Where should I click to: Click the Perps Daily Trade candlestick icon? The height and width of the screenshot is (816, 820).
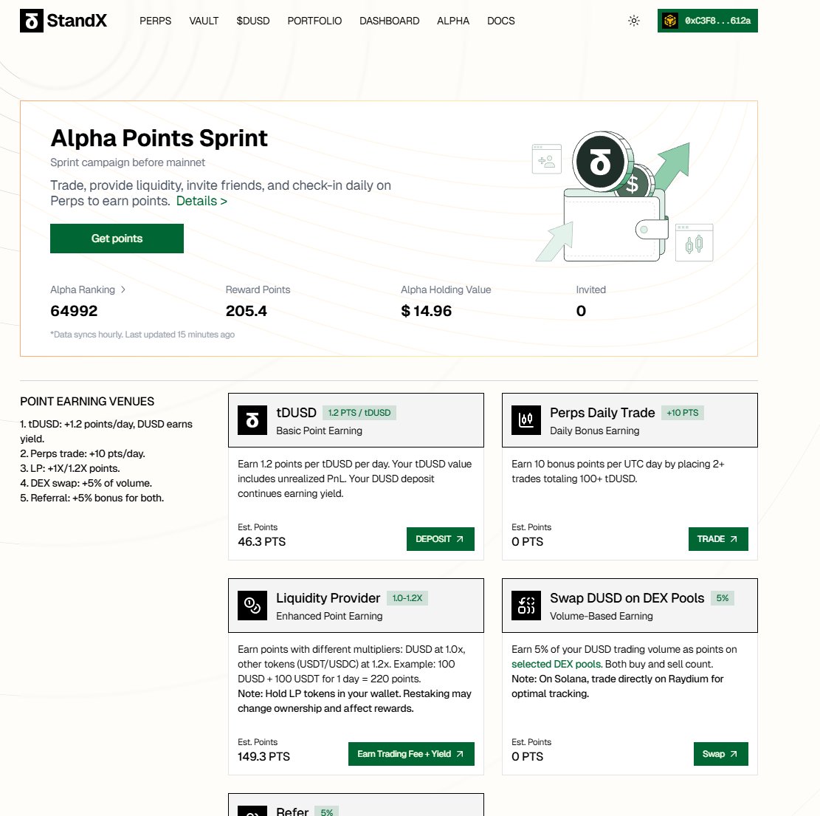pyautogui.click(x=526, y=420)
